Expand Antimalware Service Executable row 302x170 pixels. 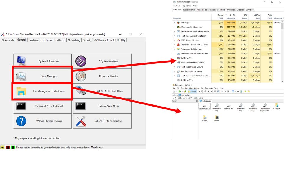pyautogui.click(x=174, y=31)
